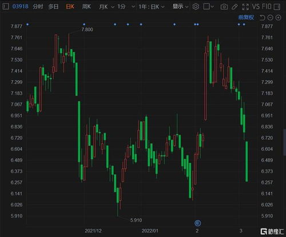Toggle the left sidebar panel icon

pyautogui.click(x=6, y=6)
